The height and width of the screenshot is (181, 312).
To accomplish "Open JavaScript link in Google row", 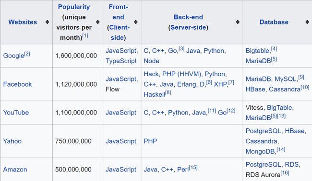I will point(121,51).
